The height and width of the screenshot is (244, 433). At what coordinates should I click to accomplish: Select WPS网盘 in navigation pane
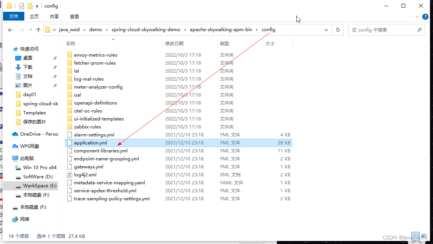point(29,146)
